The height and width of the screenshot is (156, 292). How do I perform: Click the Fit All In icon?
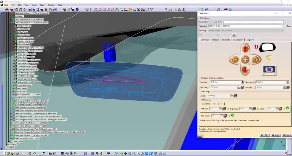[x=121, y=153]
